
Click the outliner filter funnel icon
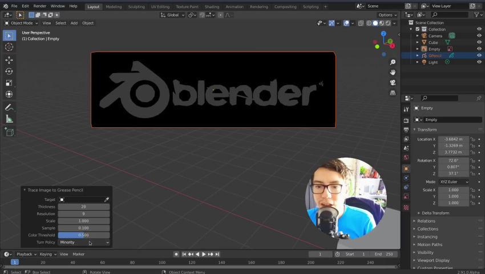476,14
